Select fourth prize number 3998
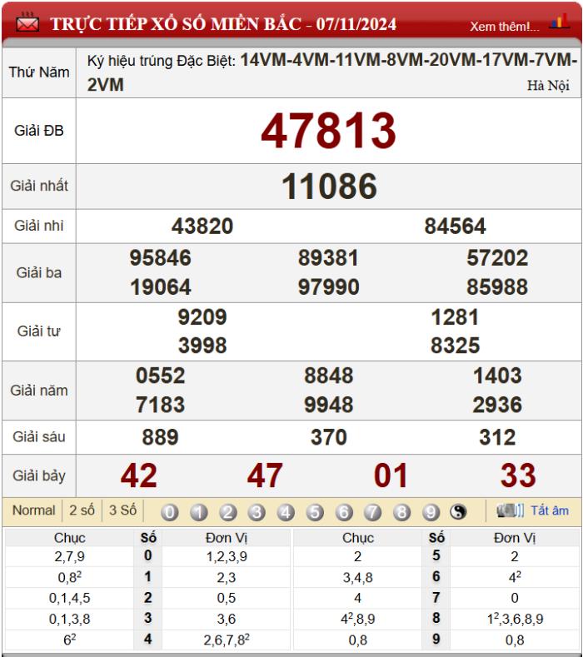583x657 pixels. coord(202,346)
